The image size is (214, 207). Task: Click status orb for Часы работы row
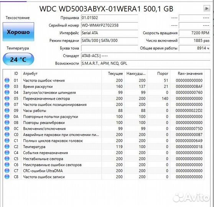(7, 110)
